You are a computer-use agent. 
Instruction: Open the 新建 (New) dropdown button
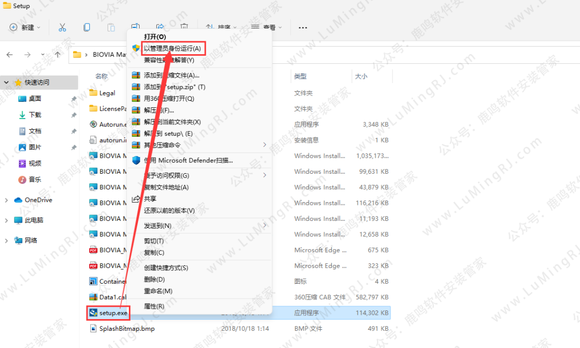pos(25,27)
